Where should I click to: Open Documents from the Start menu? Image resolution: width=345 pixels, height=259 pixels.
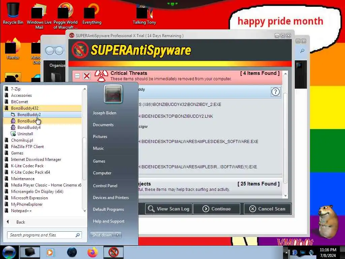pos(103,125)
